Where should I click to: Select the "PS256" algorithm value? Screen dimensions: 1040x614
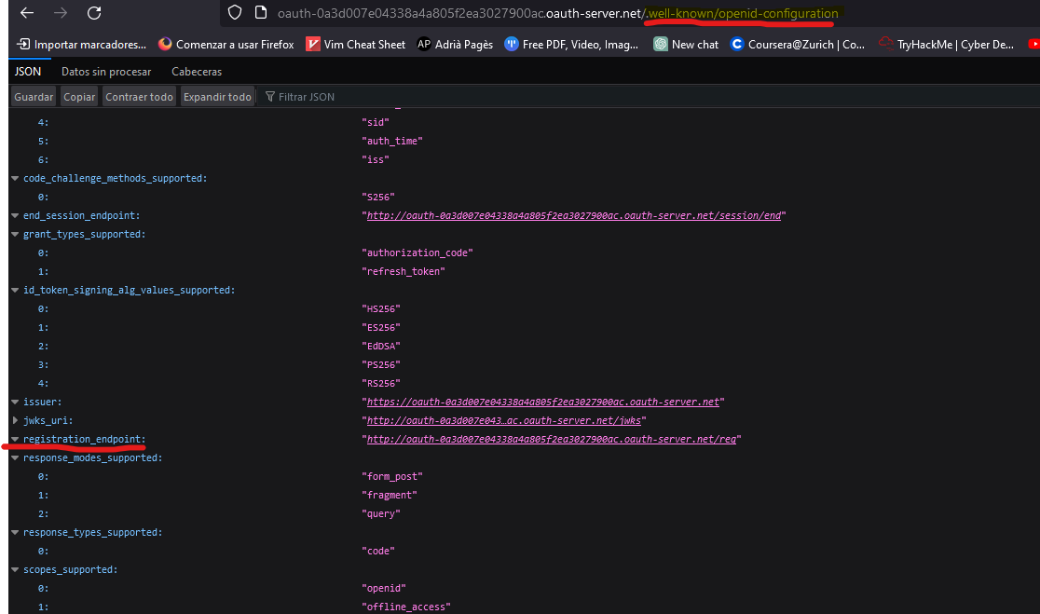[381, 364]
